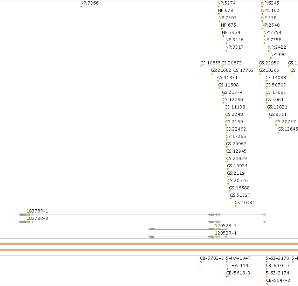298x286 pixels.
Task: Click the GS:10924 insertion label
Action: (x=237, y=166)
